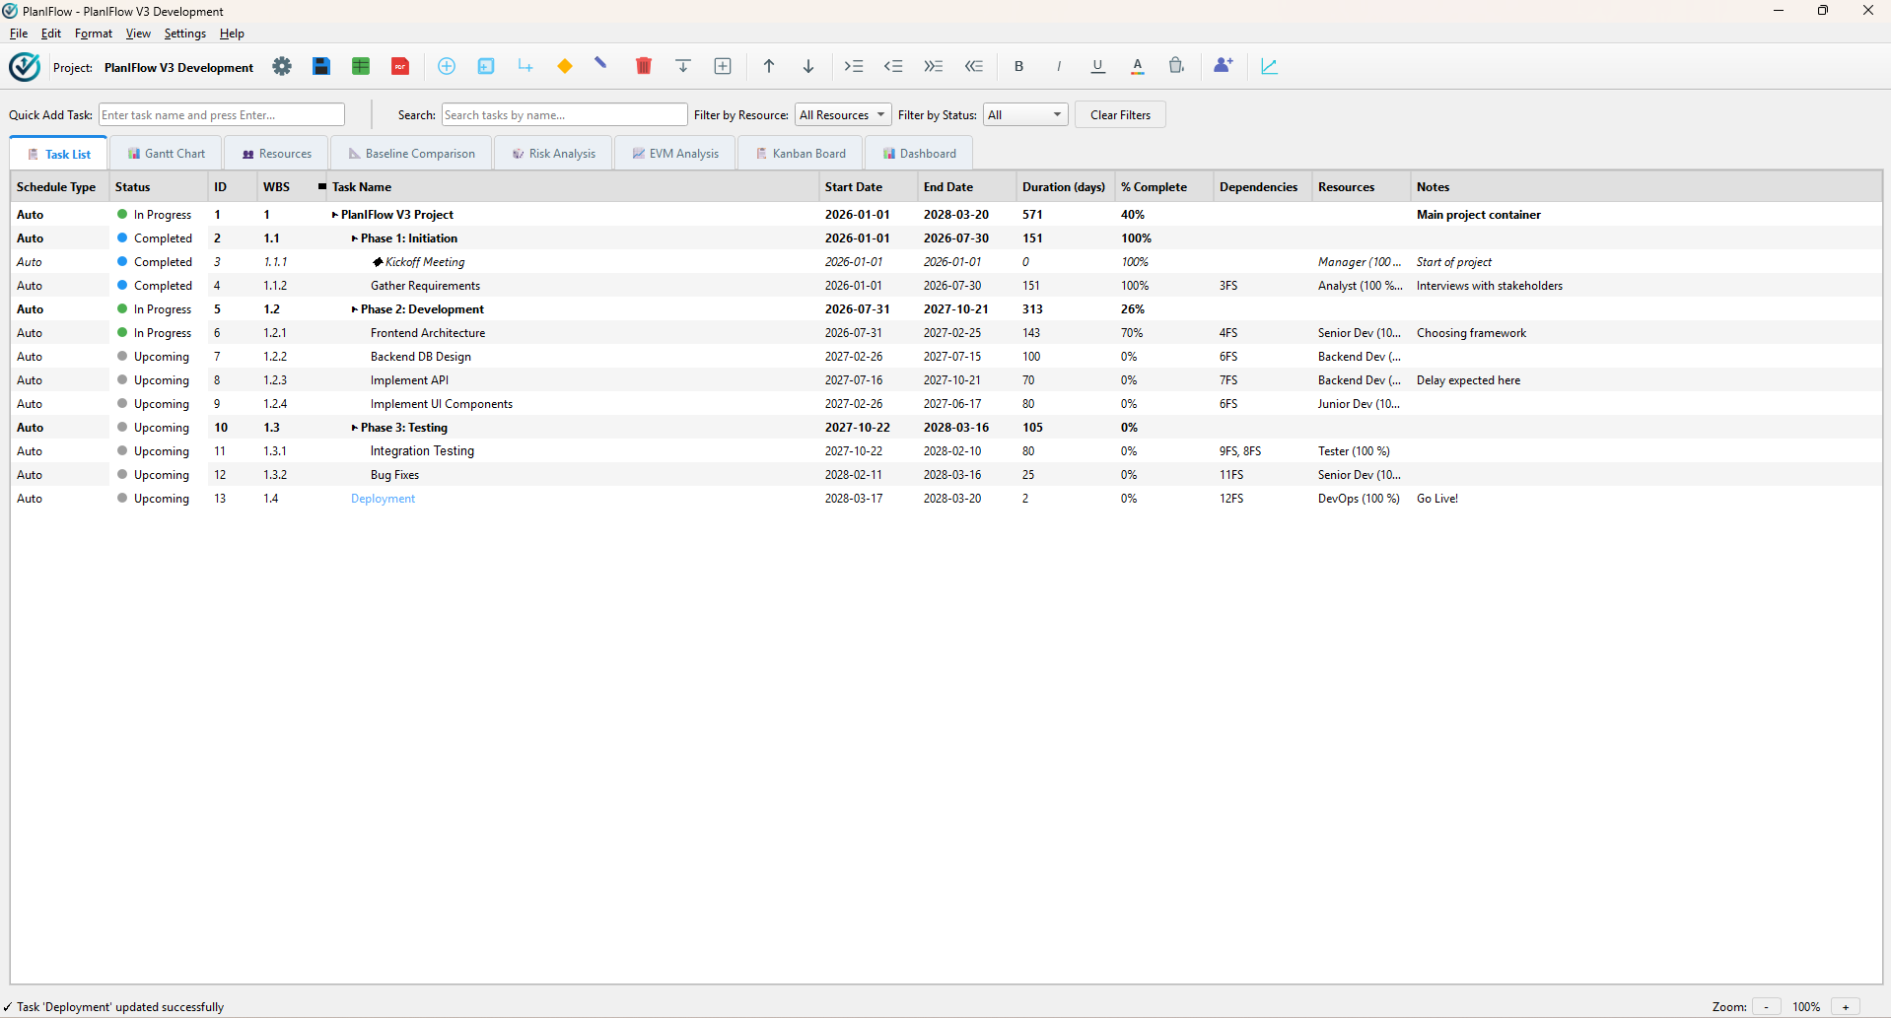Image resolution: width=1891 pixels, height=1018 pixels.
Task: Collapse Phase 1: Initiation group
Action: 355,238
